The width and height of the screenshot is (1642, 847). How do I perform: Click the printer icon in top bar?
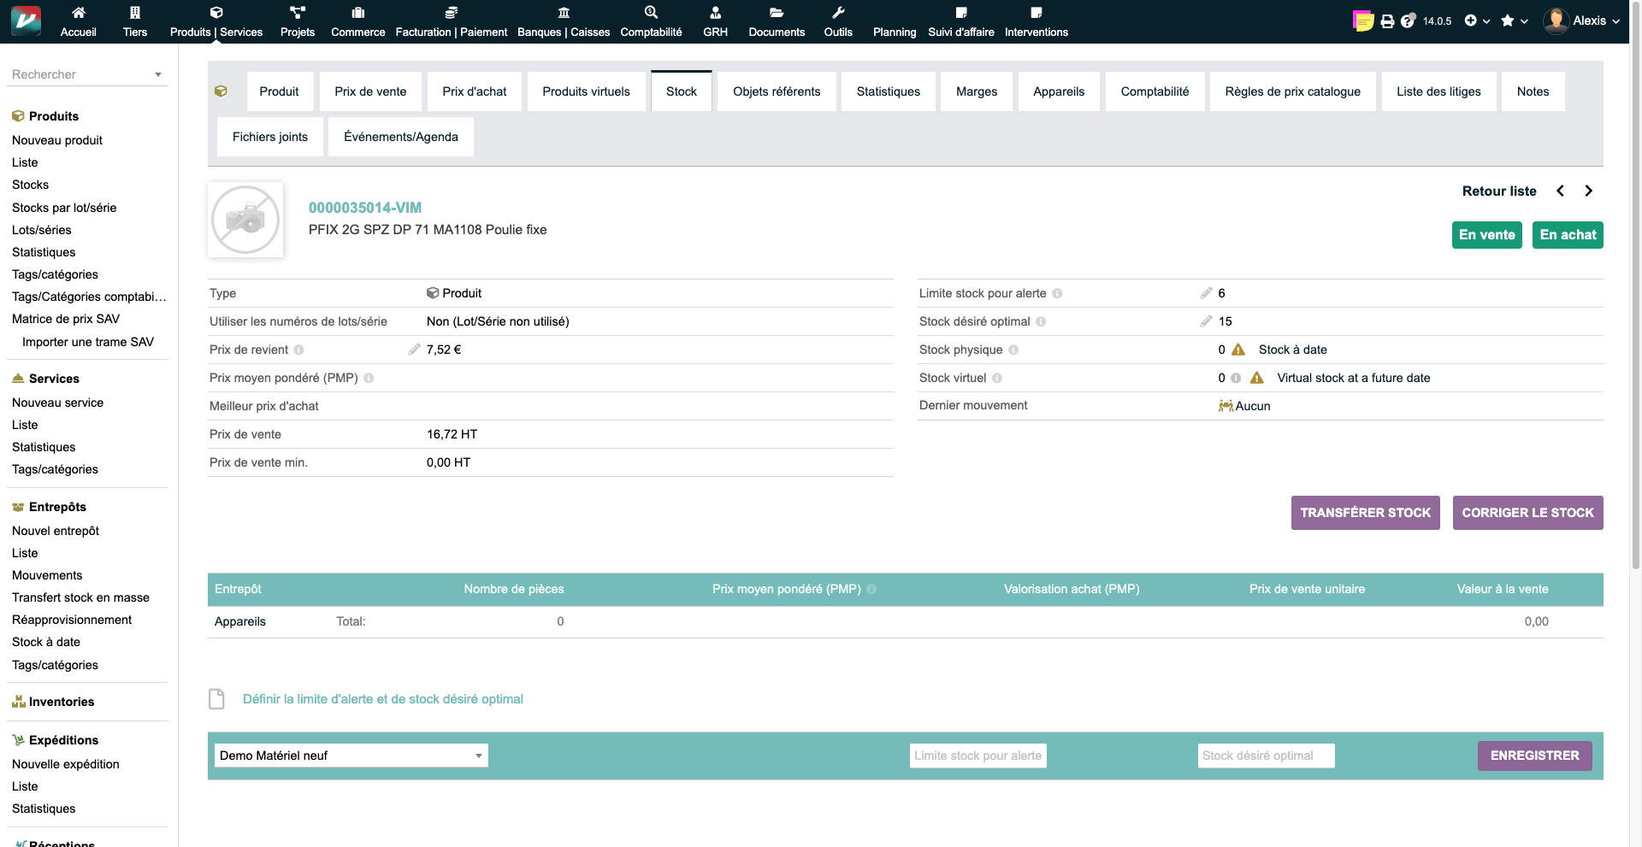(x=1387, y=21)
